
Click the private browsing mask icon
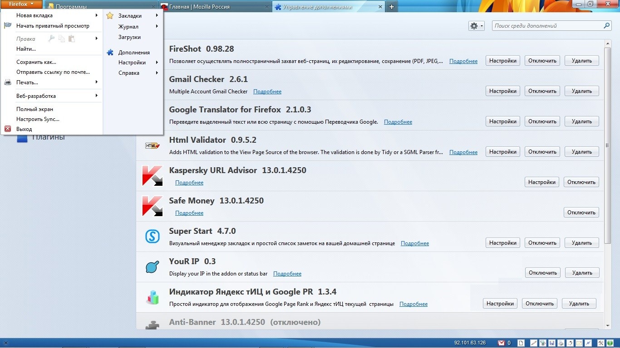point(8,26)
